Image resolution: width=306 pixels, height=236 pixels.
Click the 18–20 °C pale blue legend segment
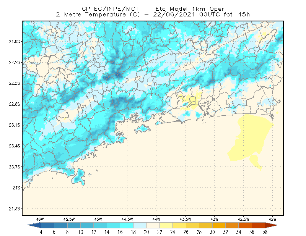140,225
